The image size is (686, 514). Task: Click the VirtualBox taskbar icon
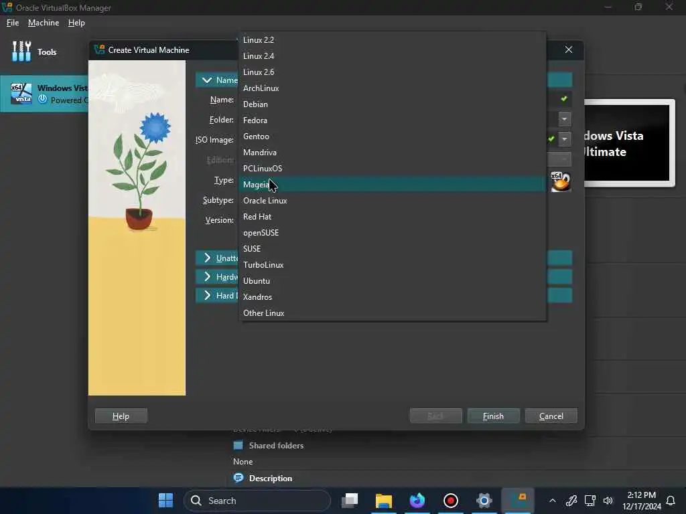[x=518, y=501]
